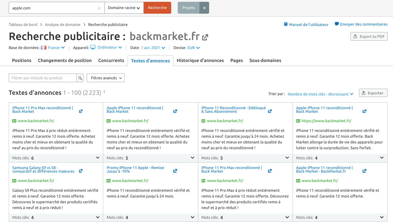The image size is (393, 222).
Task: Click the comment bubble icon
Action: point(337,24)
